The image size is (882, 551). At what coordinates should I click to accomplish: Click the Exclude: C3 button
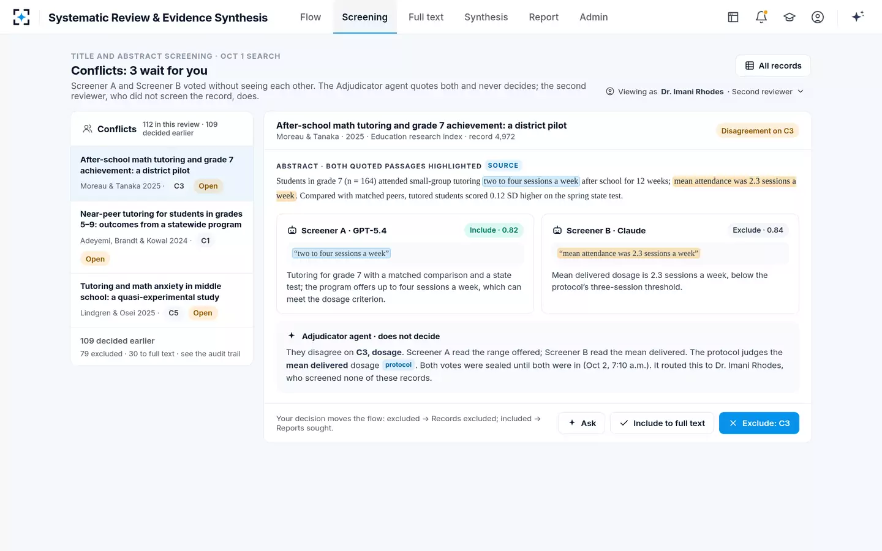759,423
